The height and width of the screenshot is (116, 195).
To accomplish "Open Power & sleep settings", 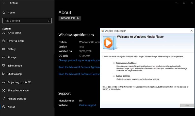I will pyautogui.click(x=15, y=41).
